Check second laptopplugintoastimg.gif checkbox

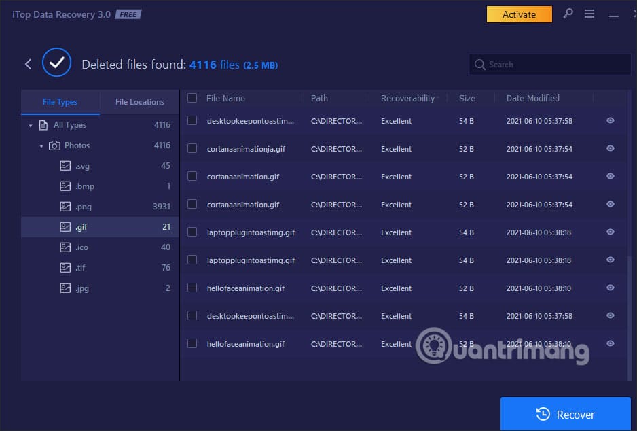click(x=192, y=260)
